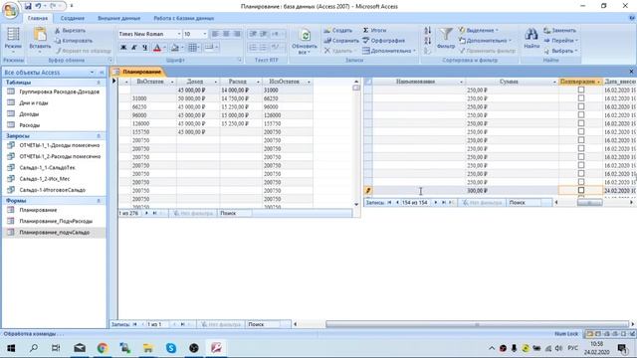Click Выделение filter selection button
Screen dimensions: 637x358
479,31
